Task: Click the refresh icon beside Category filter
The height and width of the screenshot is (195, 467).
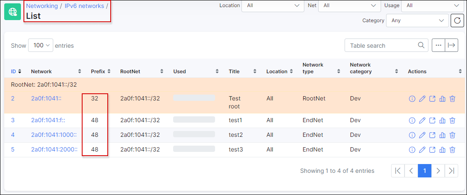Action: pos(457,21)
